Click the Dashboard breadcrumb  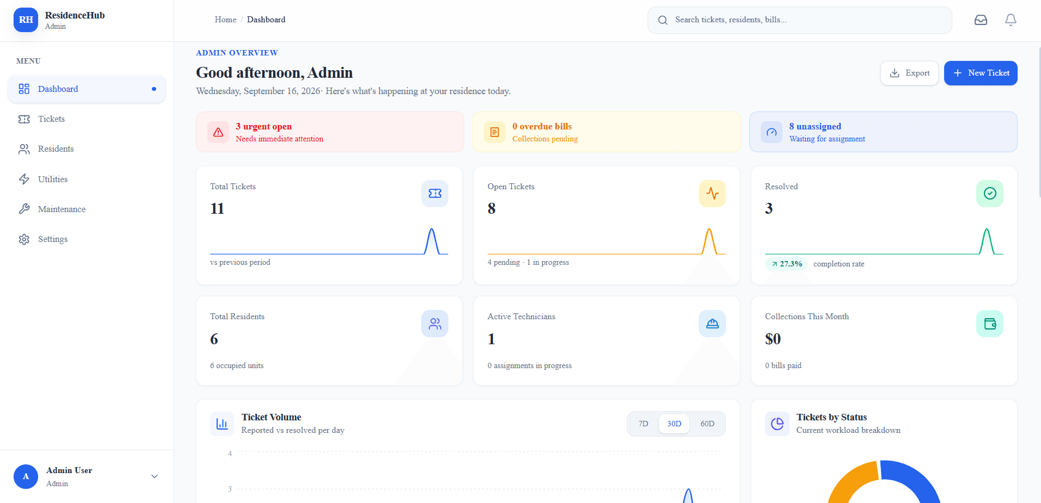(x=266, y=20)
